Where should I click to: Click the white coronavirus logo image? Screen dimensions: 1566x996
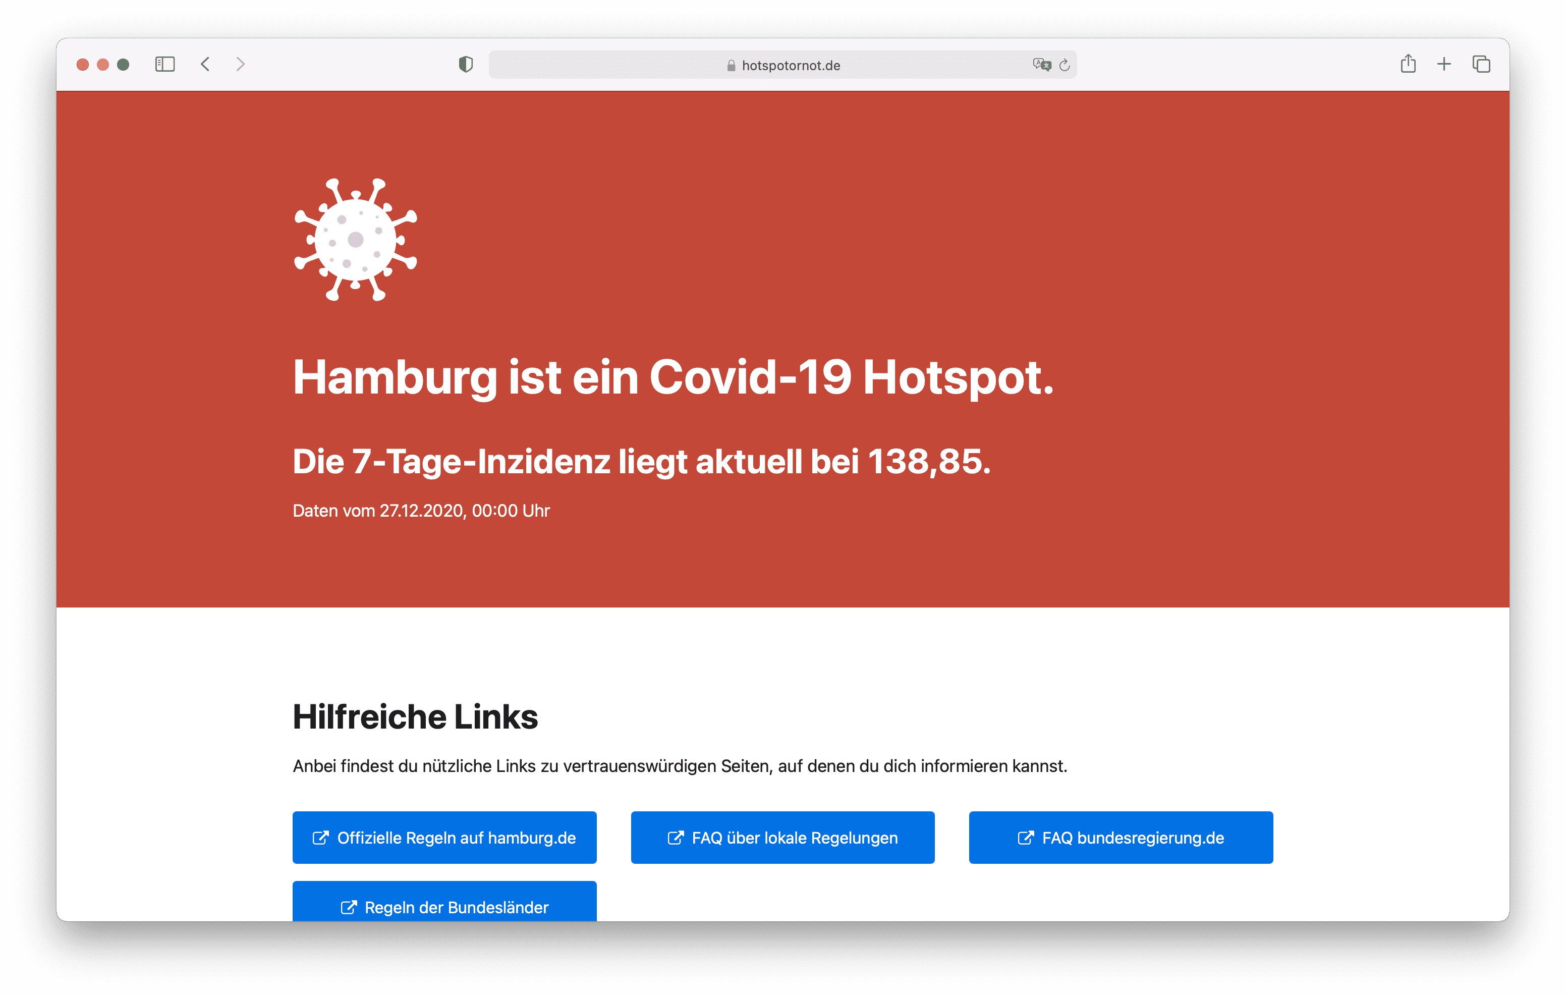[355, 239]
